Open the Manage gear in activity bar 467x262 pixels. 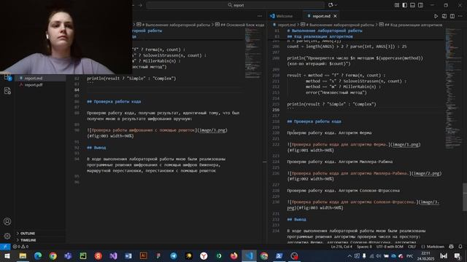tap(7, 236)
